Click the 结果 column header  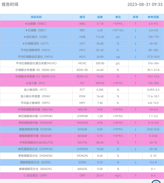(x=100, y=17)
